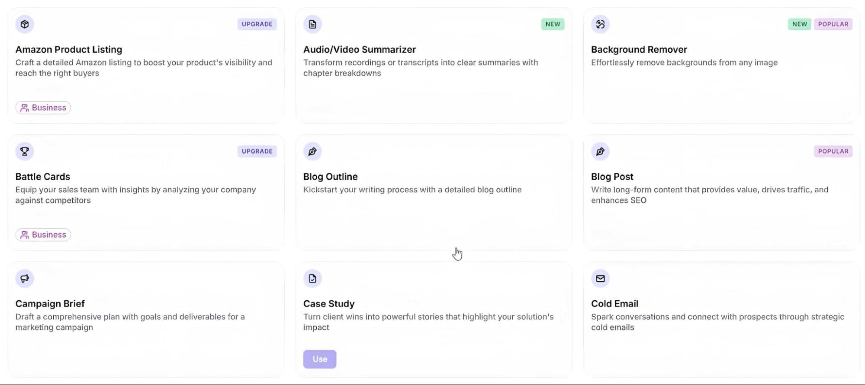
Task: Click the Case Study file icon
Action: click(x=312, y=278)
